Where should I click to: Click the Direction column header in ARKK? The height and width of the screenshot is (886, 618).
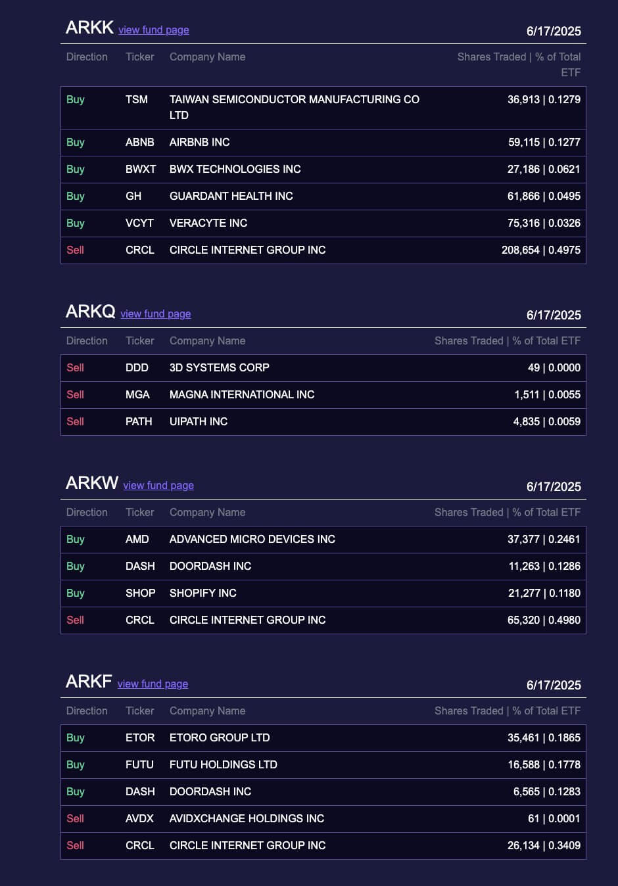(87, 57)
